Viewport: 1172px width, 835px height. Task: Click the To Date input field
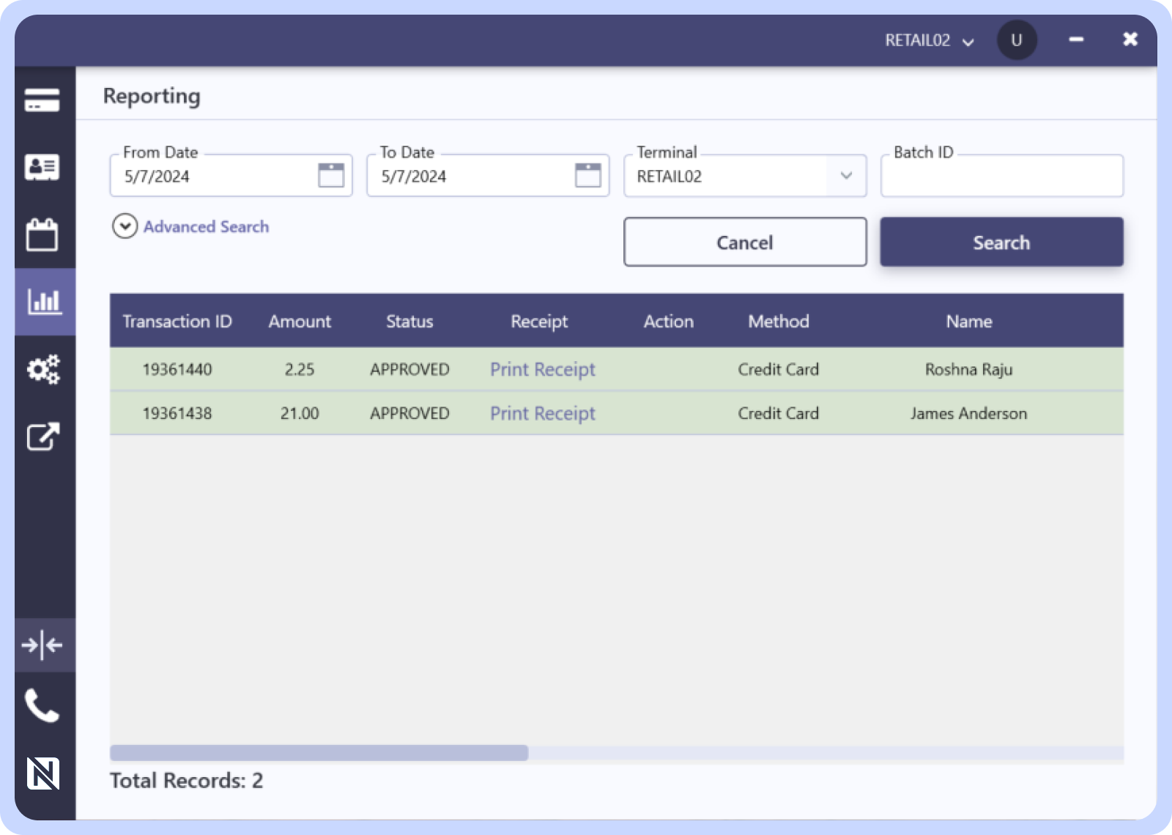click(x=488, y=176)
